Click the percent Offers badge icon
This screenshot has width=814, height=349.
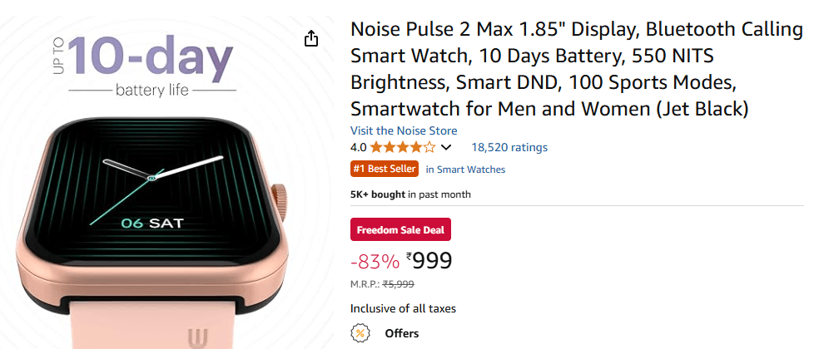coord(360,334)
